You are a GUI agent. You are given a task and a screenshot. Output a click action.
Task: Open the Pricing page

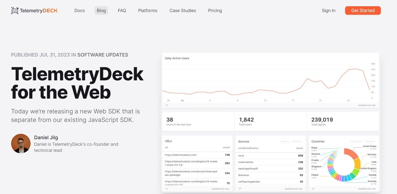pyautogui.click(x=215, y=11)
